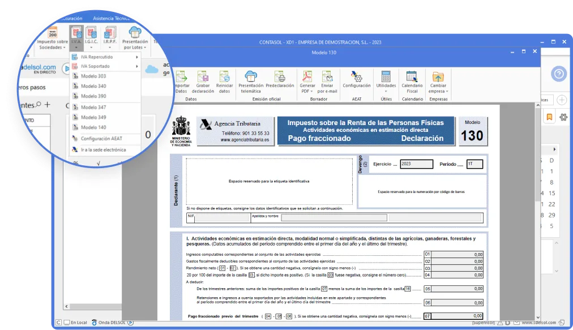The height and width of the screenshot is (330, 573).
Task: Click the blue help question-mark icon
Action: point(559,74)
